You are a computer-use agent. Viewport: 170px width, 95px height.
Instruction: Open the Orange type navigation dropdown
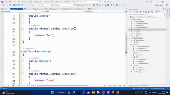(x=63, y=11)
